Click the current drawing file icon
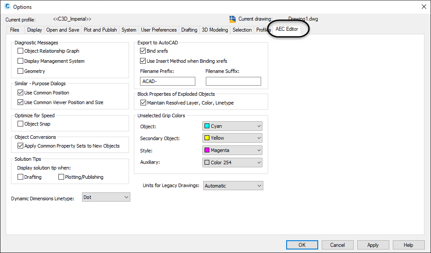431x253 pixels. 233,19
